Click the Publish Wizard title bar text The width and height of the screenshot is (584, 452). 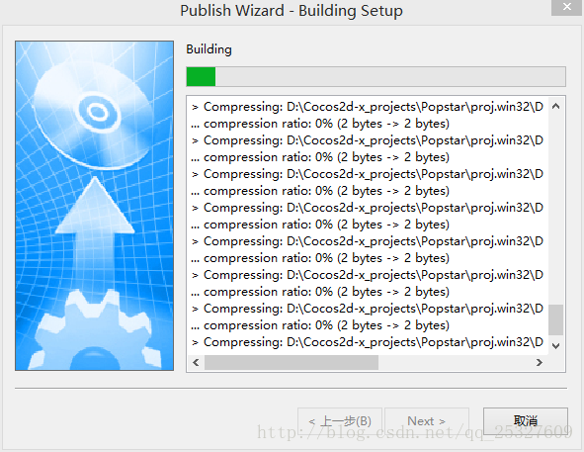coord(292,11)
